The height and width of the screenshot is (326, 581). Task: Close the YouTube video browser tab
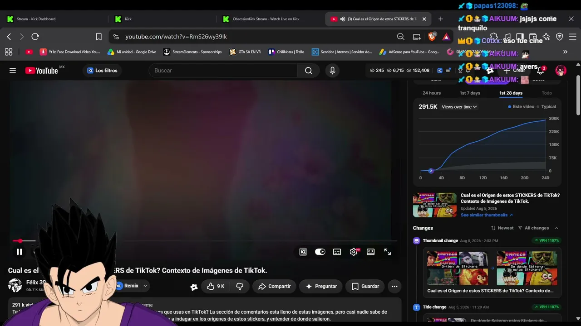pyautogui.click(x=424, y=19)
